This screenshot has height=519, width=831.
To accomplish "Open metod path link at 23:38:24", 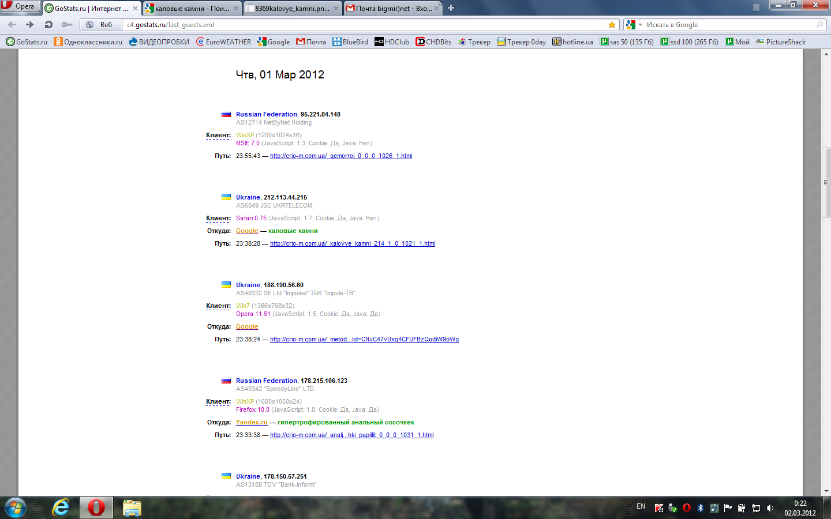I will pyautogui.click(x=364, y=339).
